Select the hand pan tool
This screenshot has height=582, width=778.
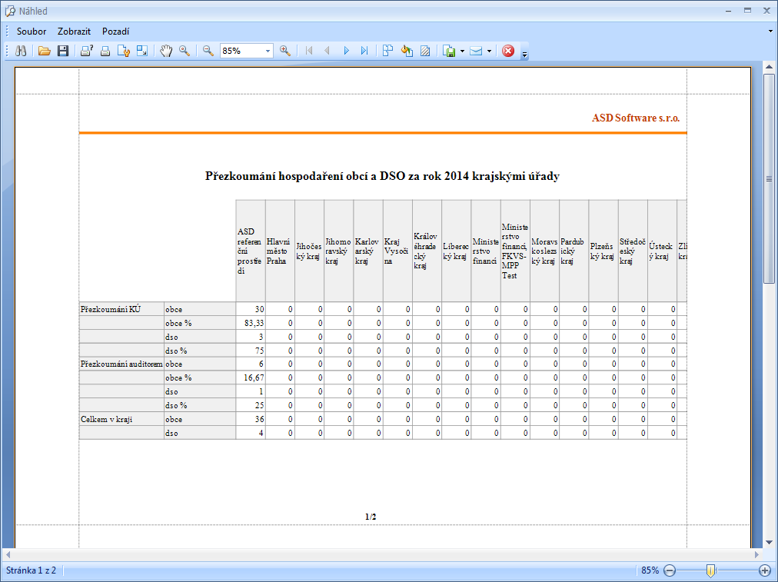pos(166,51)
